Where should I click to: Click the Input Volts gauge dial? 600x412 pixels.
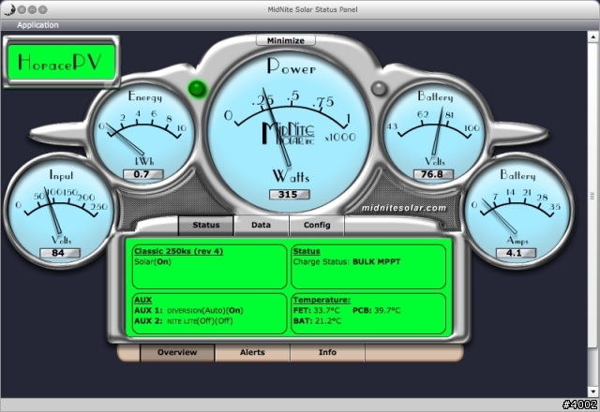(x=60, y=213)
